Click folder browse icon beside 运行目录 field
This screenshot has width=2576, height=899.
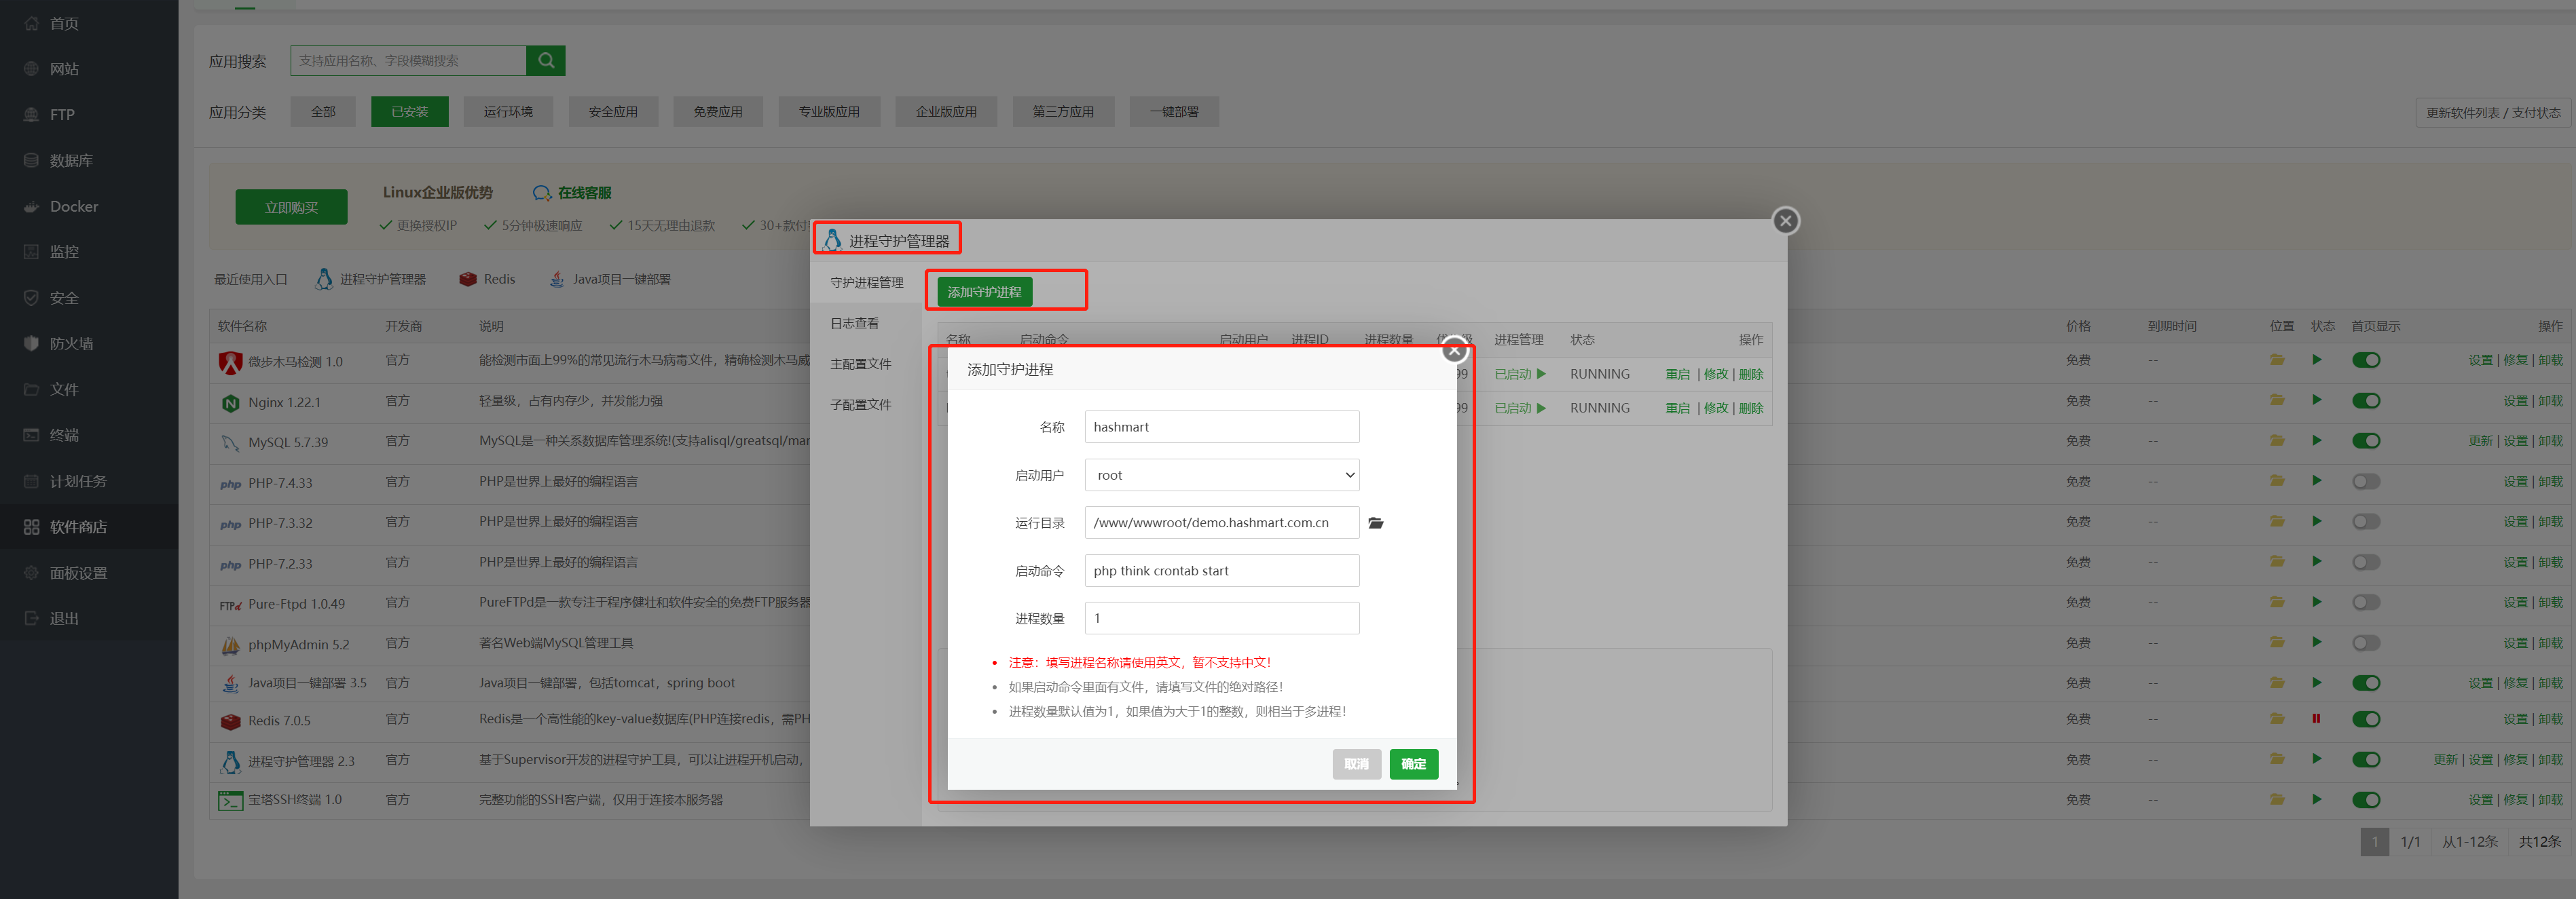(1375, 522)
